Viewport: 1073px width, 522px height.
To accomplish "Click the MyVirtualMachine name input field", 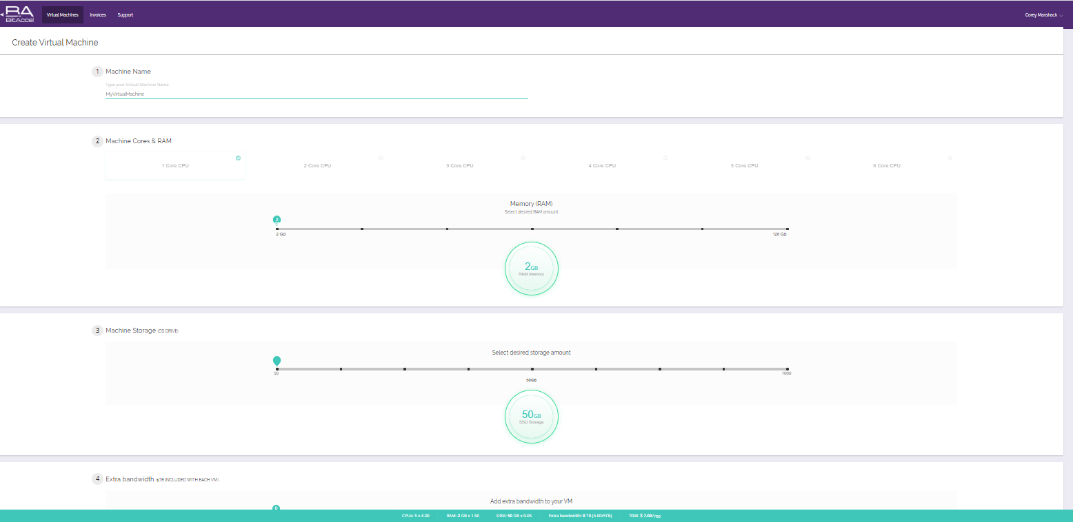I will (317, 94).
